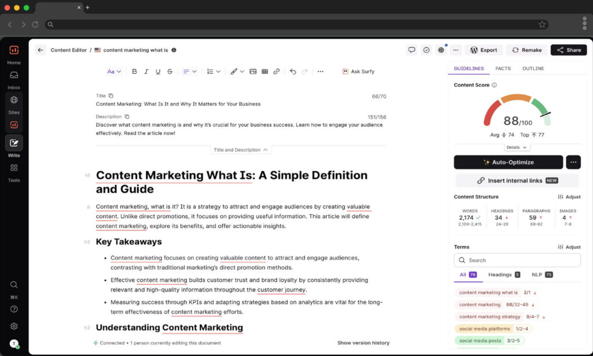The height and width of the screenshot is (356, 593).
Task: Open the text style Aa dropdown
Action: (114, 71)
